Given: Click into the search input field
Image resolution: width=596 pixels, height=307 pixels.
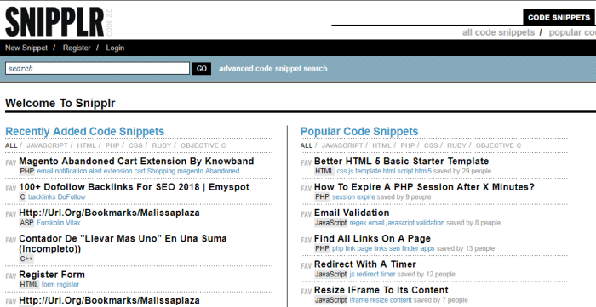Looking at the screenshot, I should (x=97, y=69).
